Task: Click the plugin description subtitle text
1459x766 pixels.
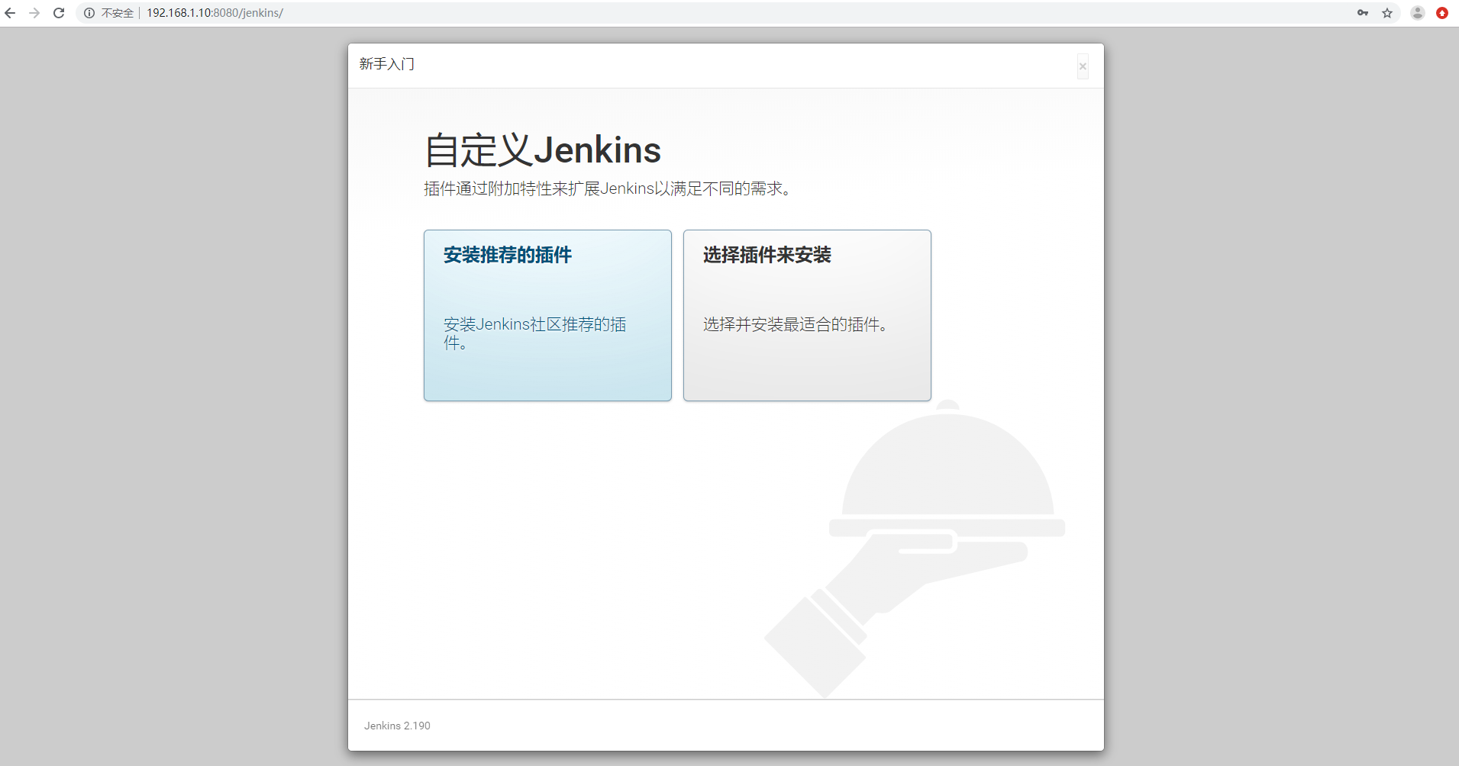Action: [608, 188]
